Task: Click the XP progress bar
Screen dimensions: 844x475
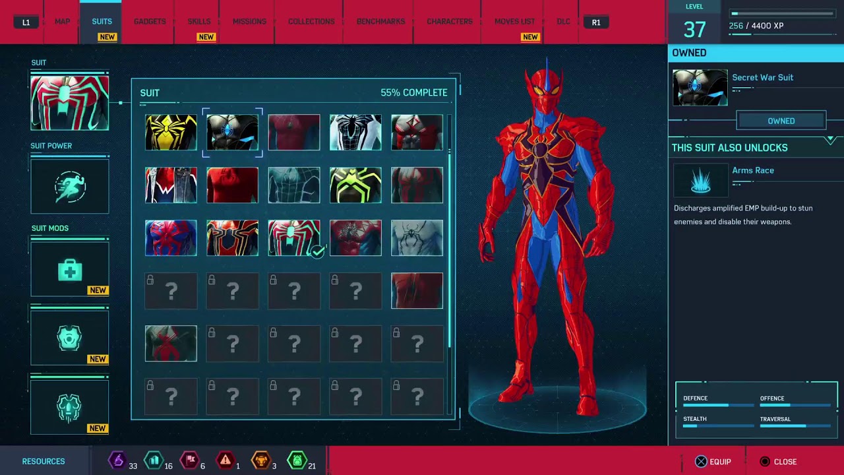Action: click(783, 14)
